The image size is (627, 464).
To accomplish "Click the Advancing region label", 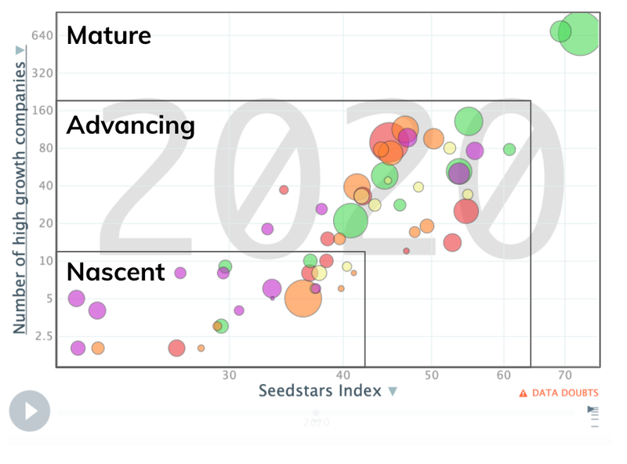I will [x=130, y=125].
